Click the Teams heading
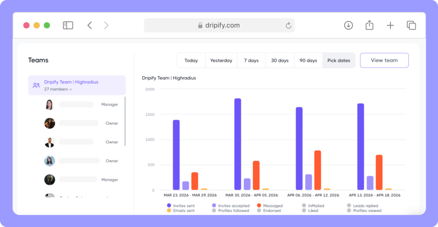This screenshot has width=438, height=227. point(38,60)
